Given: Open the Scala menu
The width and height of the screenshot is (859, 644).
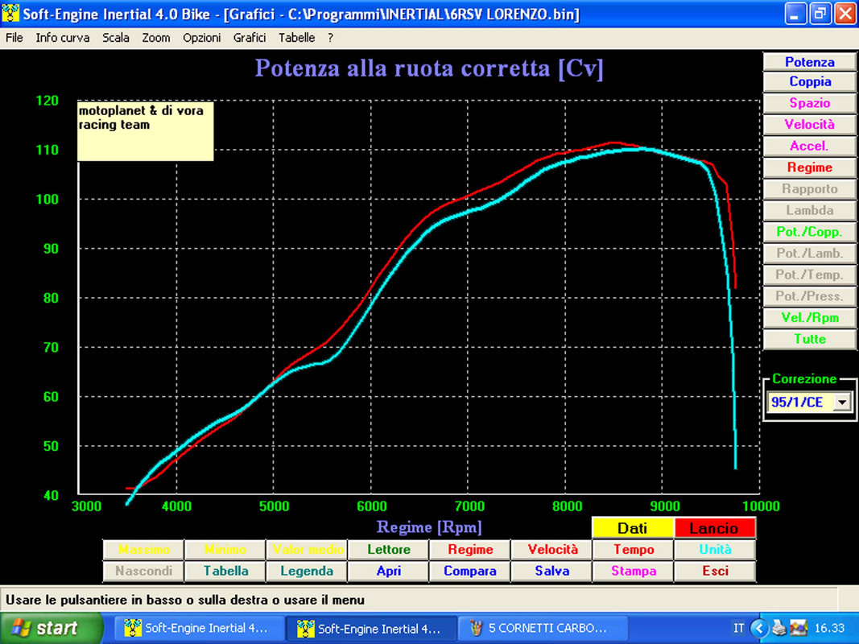Looking at the screenshot, I should [116, 38].
